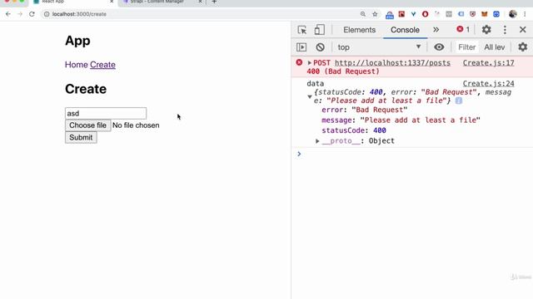Click the red error count badge
533x299 pixels.
pyautogui.click(x=463, y=30)
